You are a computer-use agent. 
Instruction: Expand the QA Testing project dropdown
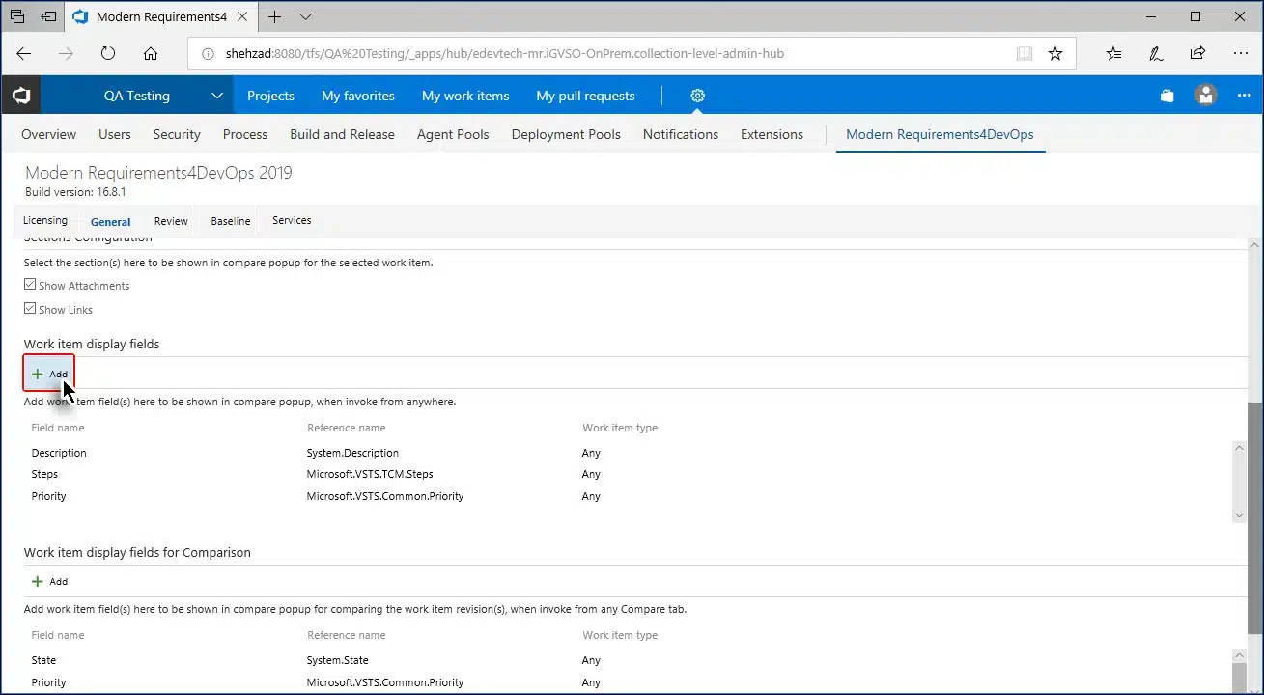(x=217, y=96)
